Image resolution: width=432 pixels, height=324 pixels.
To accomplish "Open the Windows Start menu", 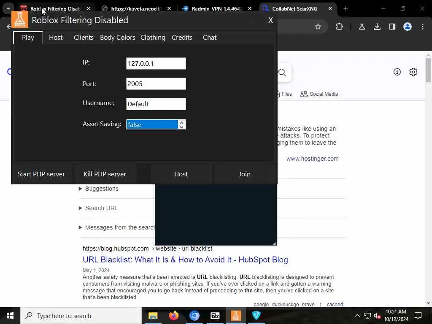I will point(10,316).
